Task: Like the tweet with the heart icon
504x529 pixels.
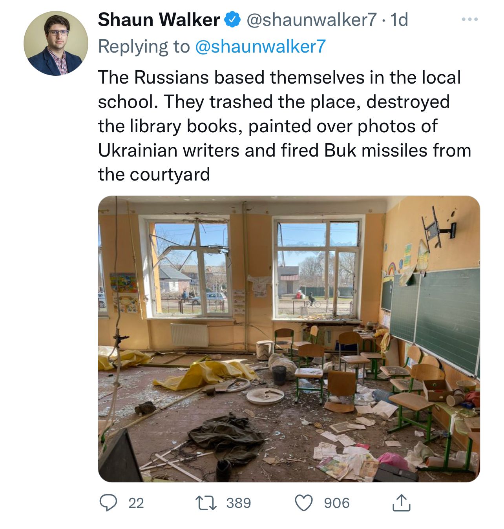Action: click(304, 503)
